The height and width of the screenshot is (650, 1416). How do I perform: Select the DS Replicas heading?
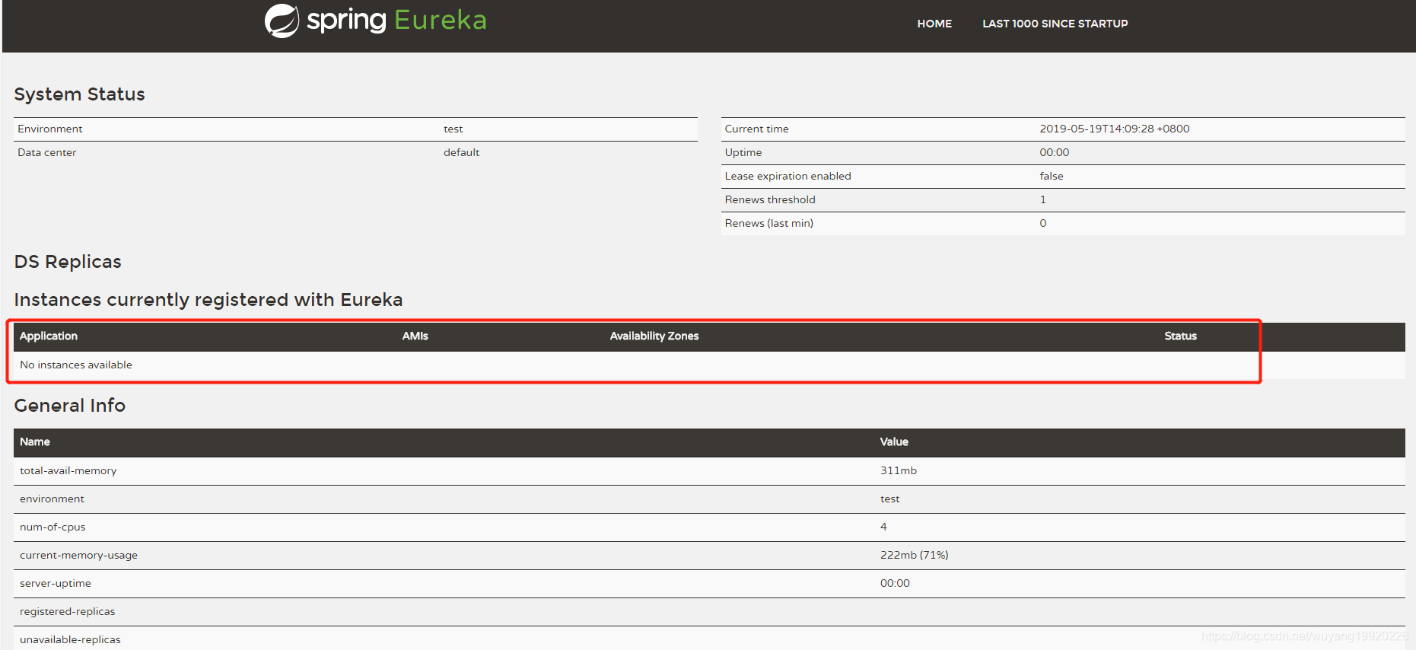point(68,262)
